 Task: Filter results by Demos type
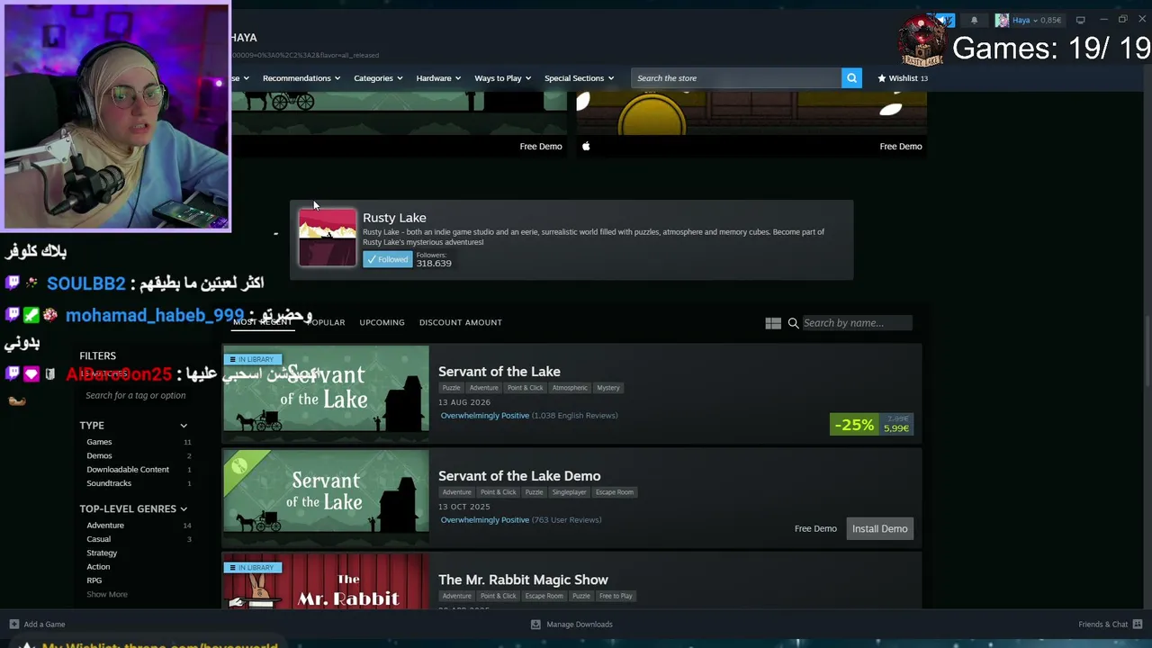point(99,455)
